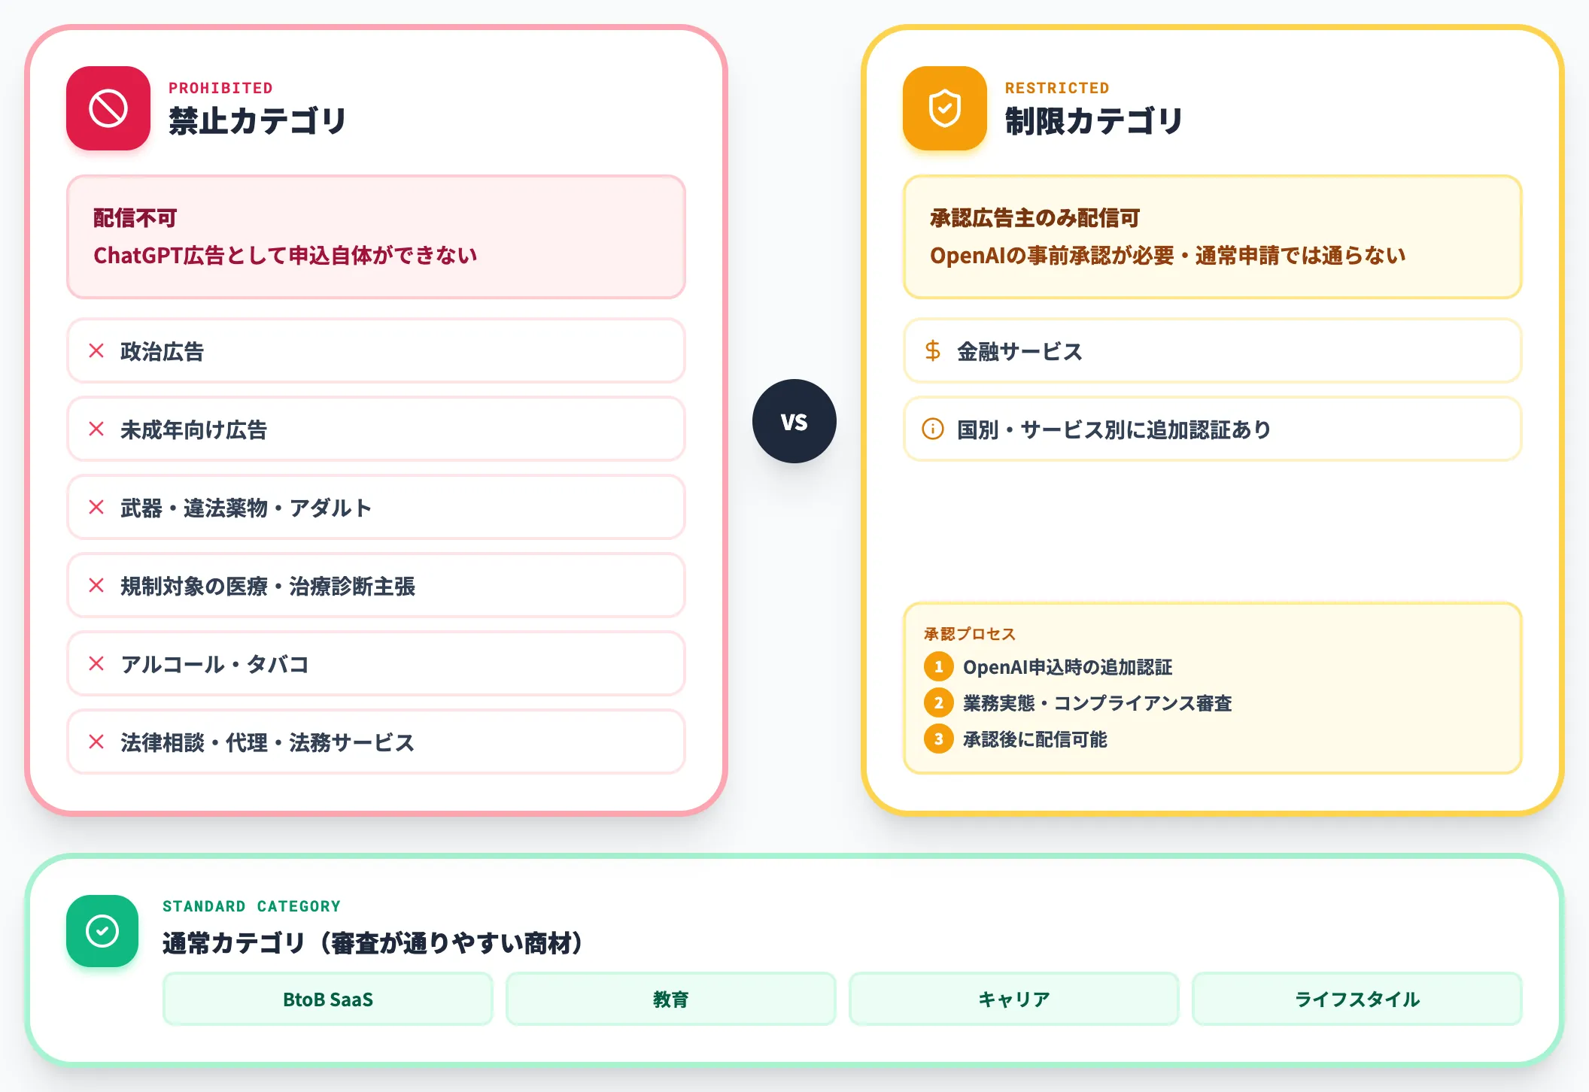Click the info icon beside 国別・サービス別に追加認証あり
The image size is (1589, 1092).
[x=933, y=429]
